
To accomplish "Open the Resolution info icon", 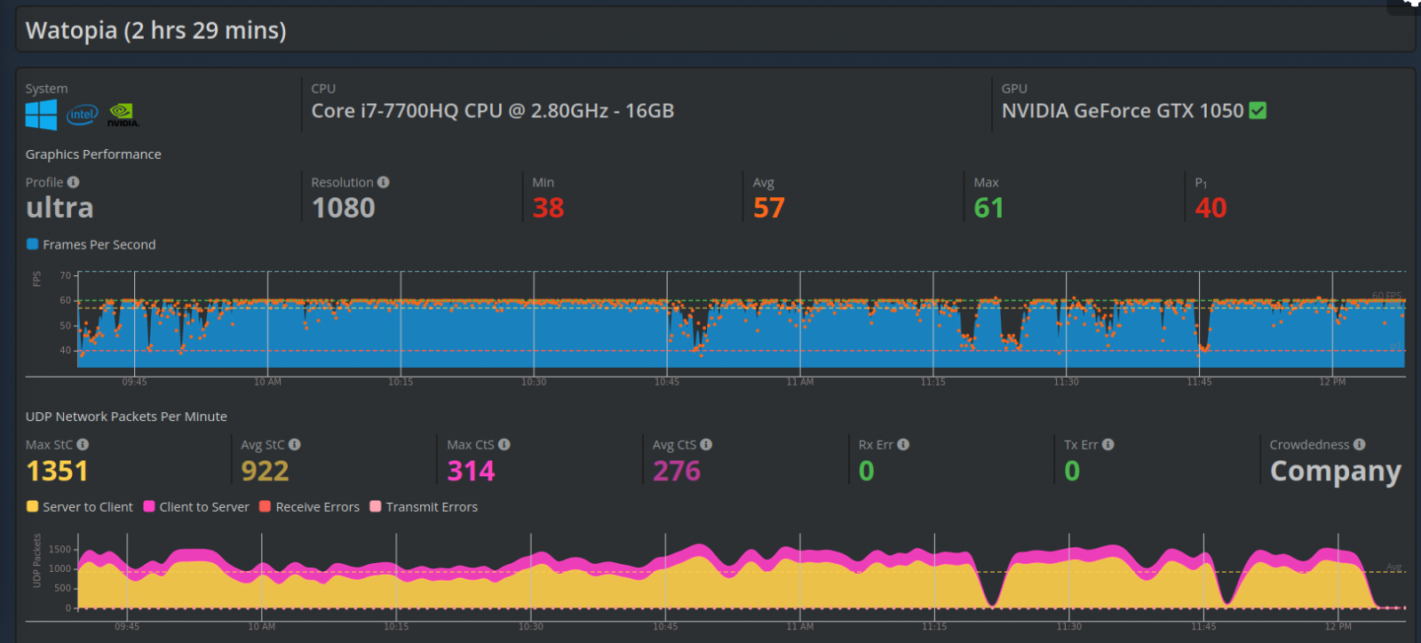I will click(x=384, y=182).
